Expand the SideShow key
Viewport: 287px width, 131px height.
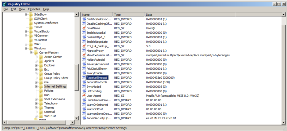tap(26, 15)
